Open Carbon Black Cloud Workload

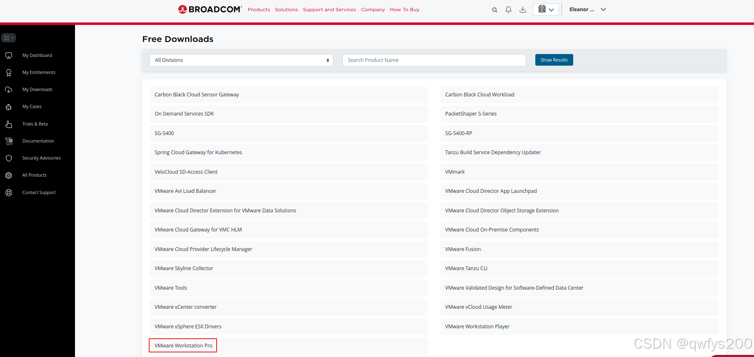[x=579, y=95]
